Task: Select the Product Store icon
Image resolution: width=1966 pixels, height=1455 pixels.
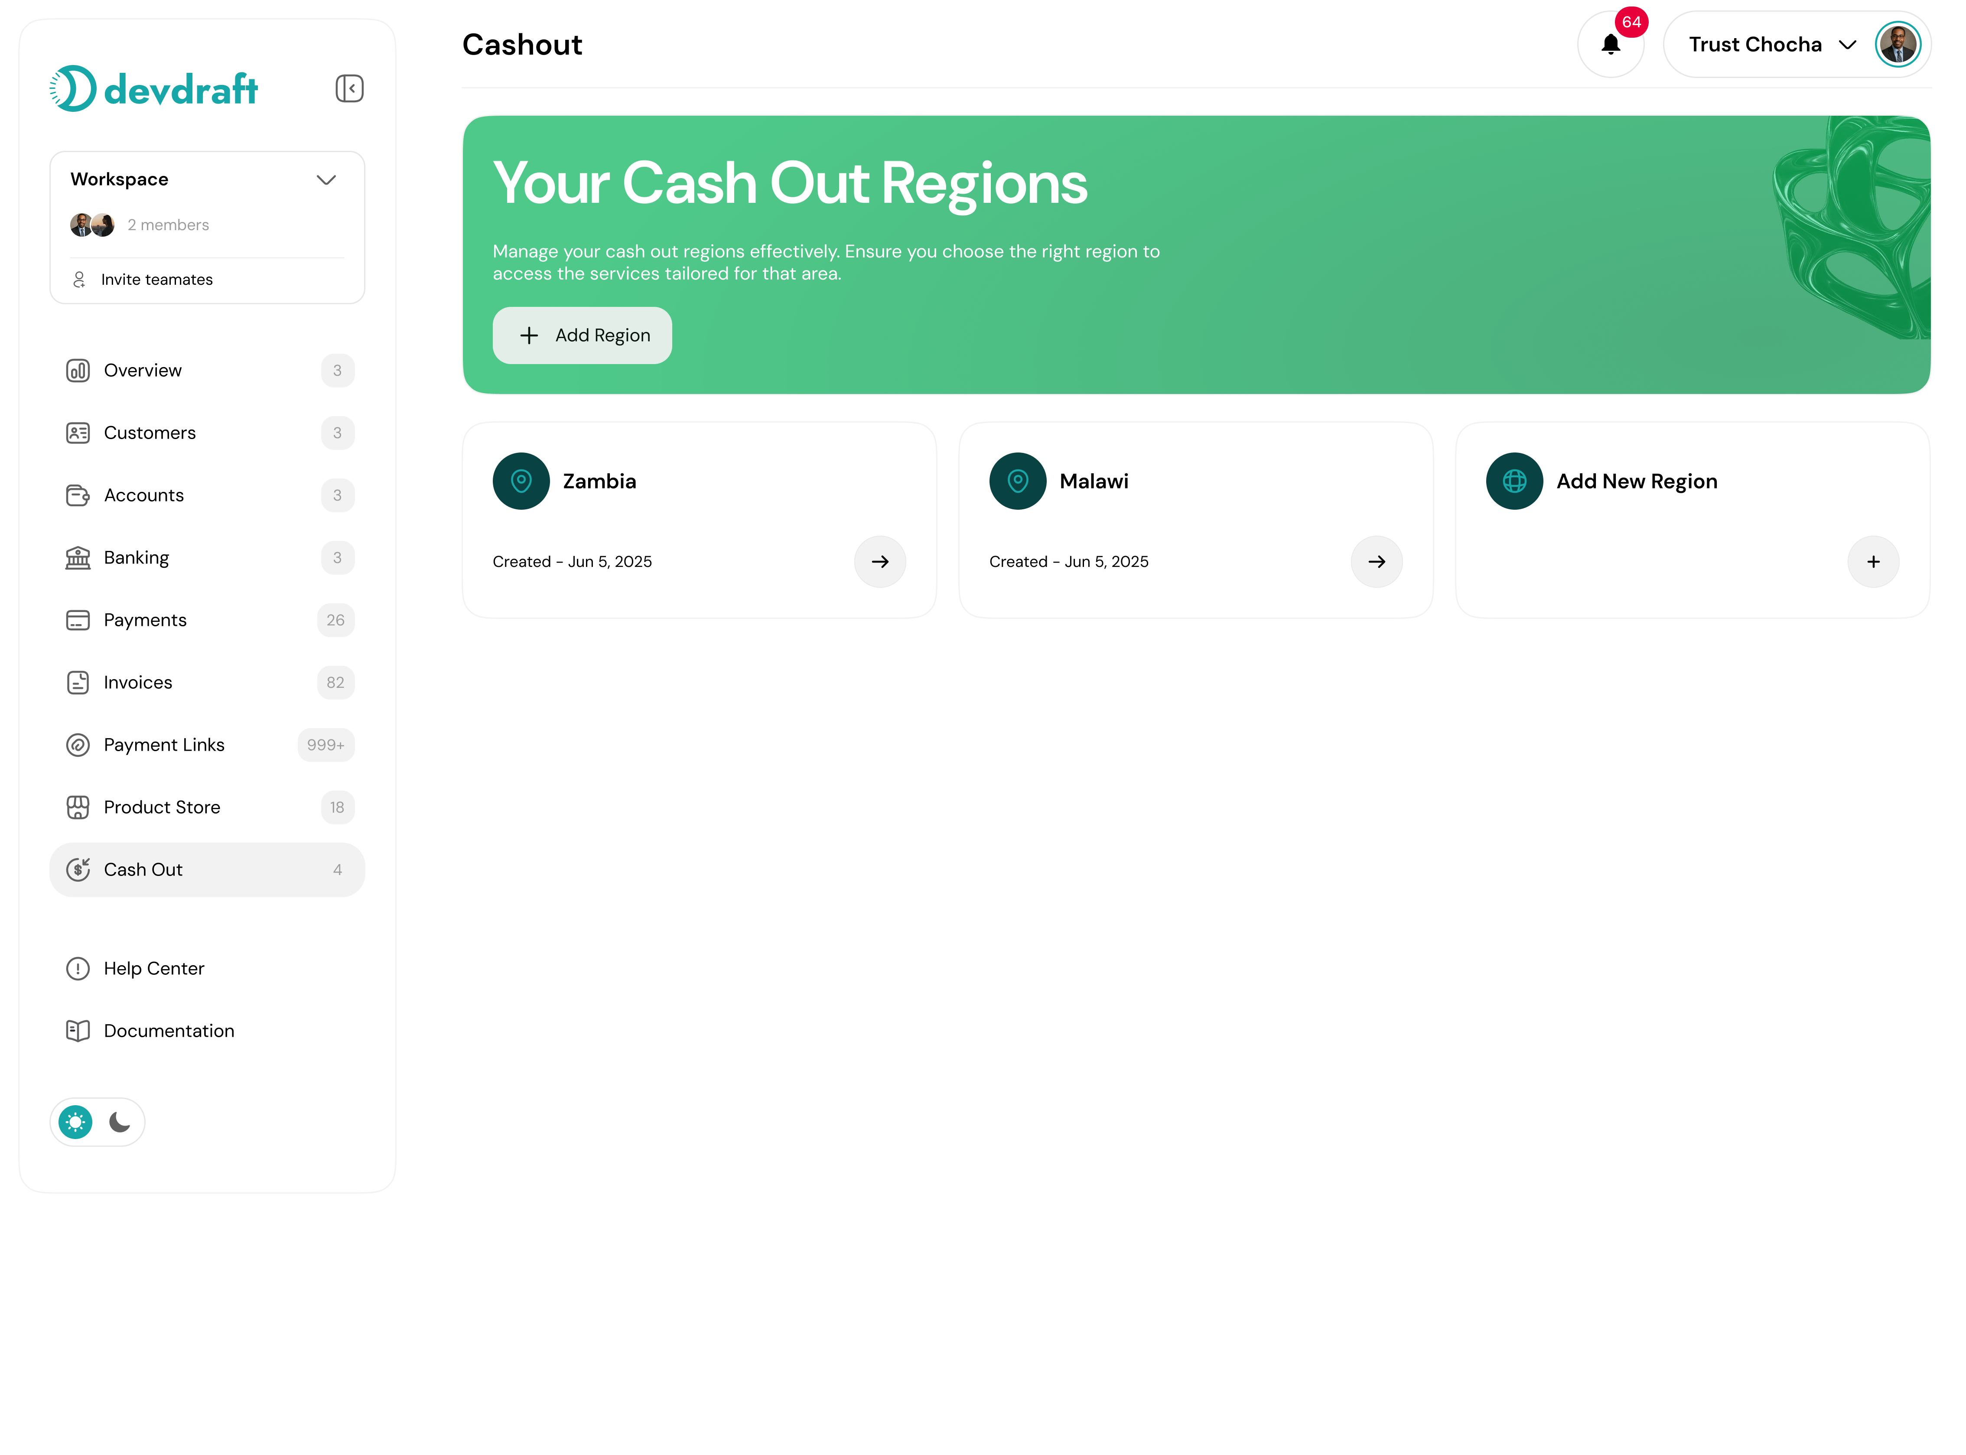Action: (x=78, y=807)
